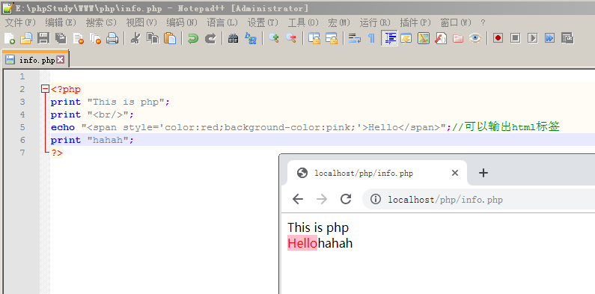Save the document using the floppy disk icon
Image resolution: width=595 pixels, height=294 pixels.
pyautogui.click(x=43, y=38)
